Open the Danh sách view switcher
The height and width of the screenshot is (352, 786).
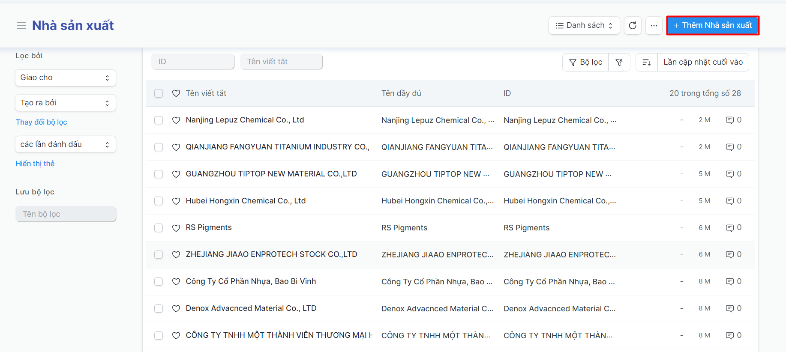(x=584, y=26)
